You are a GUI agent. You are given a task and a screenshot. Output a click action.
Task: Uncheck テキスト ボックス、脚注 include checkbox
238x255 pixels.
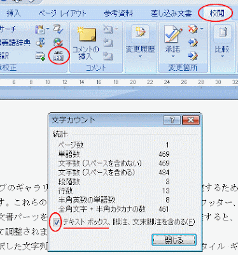point(57,222)
